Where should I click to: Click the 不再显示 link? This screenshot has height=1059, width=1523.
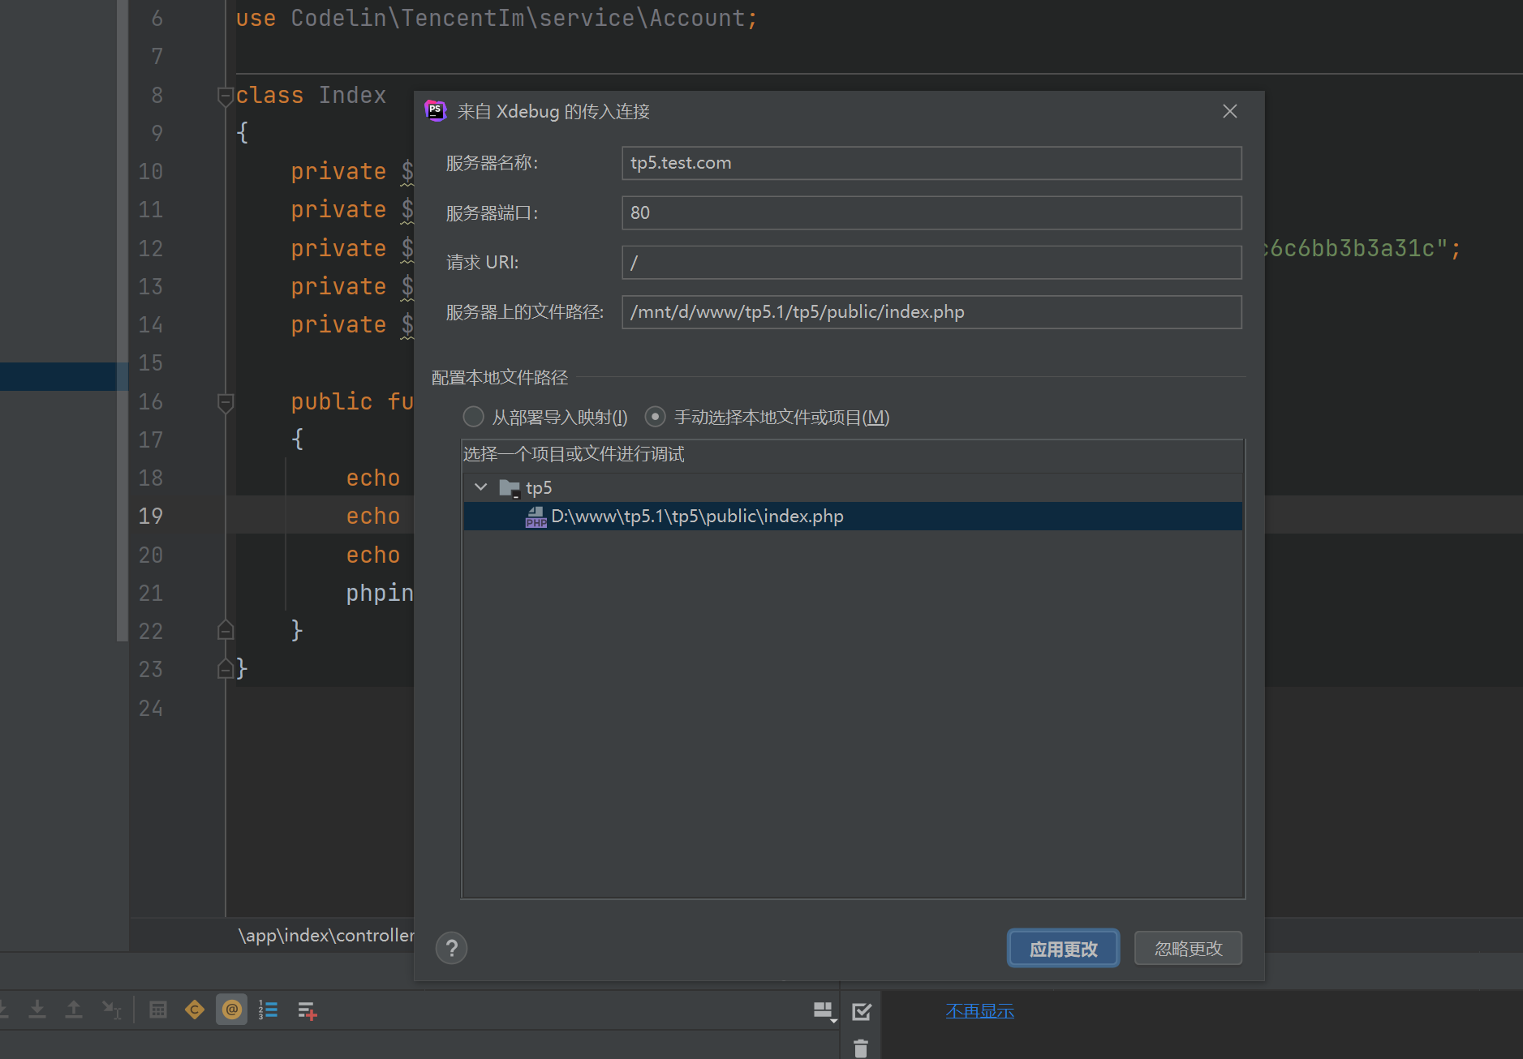[979, 1010]
